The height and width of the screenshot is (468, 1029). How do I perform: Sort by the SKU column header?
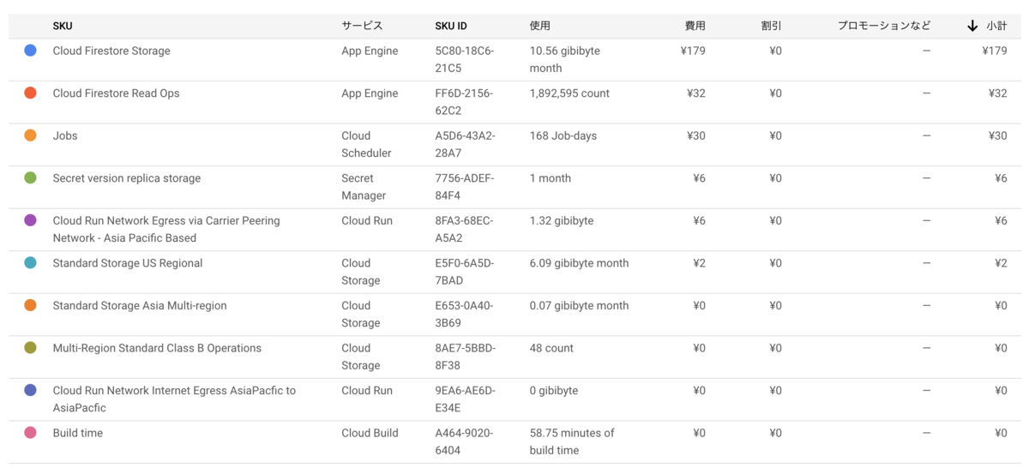pyautogui.click(x=63, y=26)
